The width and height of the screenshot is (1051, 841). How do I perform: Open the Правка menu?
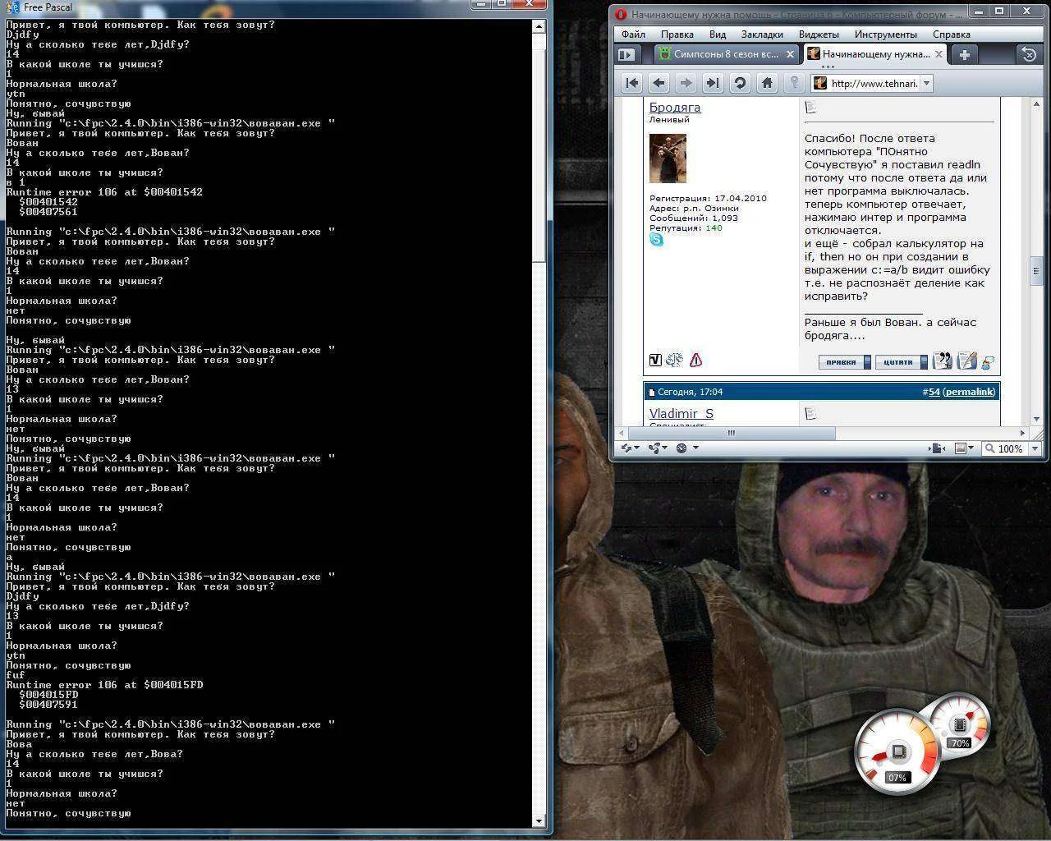click(677, 34)
